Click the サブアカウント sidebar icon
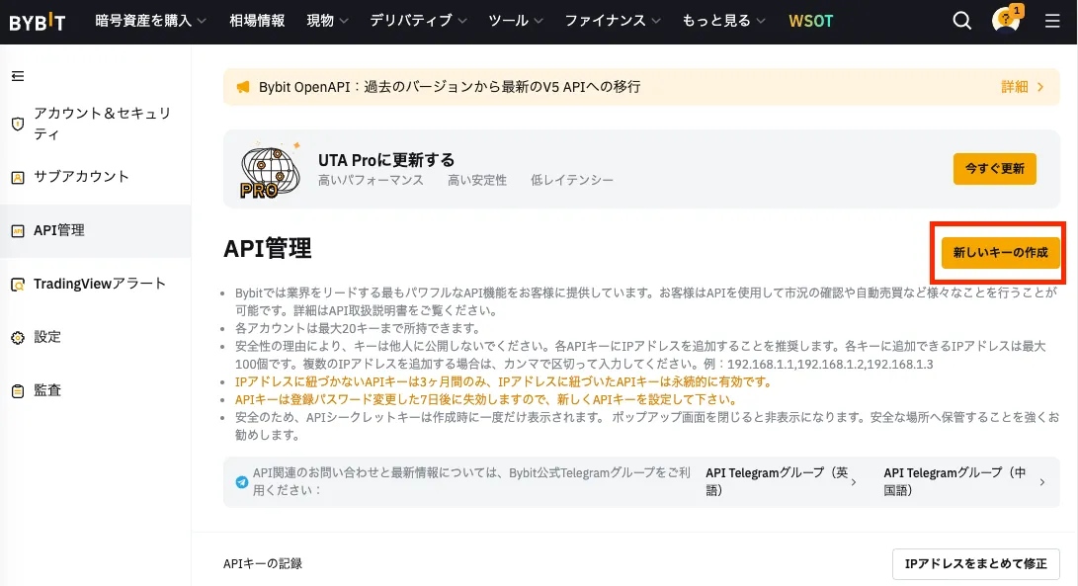The image size is (1078, 586). pyautogui.click(x=17, y=178)
